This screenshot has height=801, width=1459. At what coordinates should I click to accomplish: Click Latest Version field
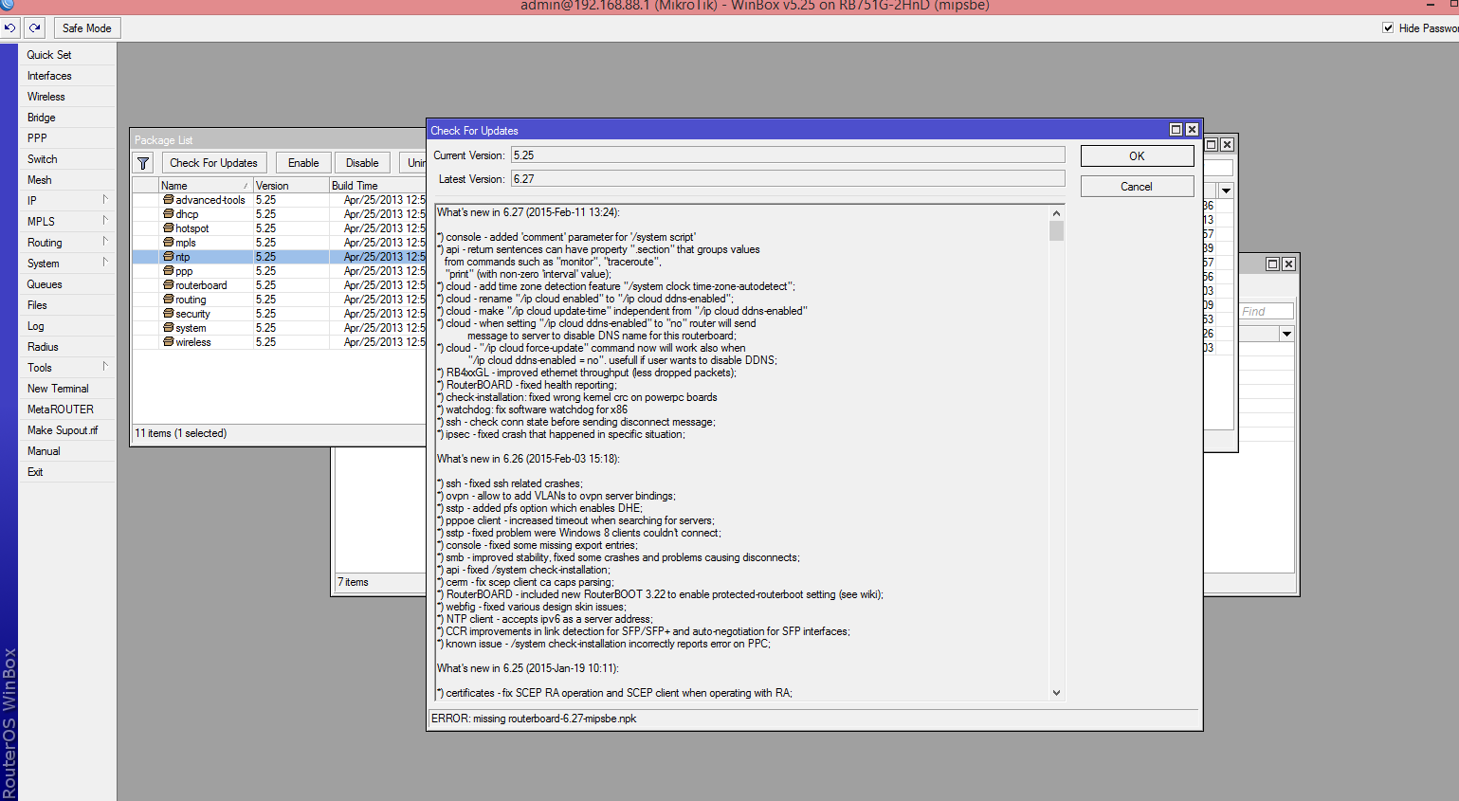click(x=788, y=179)
